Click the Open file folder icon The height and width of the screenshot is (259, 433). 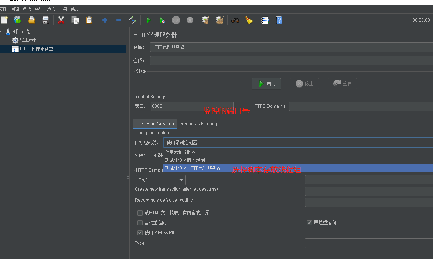(31, 20)
